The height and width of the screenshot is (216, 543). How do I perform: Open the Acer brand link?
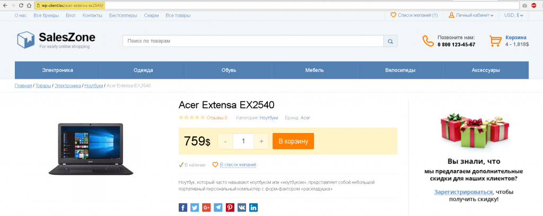(305, 118)
